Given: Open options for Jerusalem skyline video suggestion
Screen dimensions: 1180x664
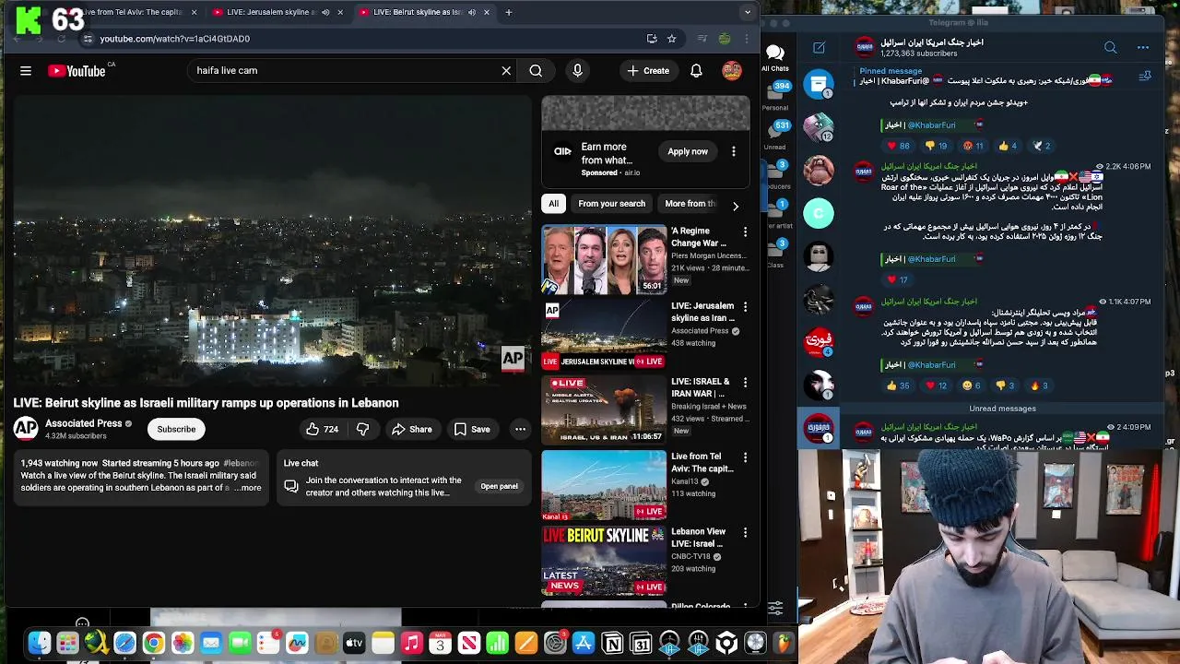Looking at the screenshot, I should pyautogui.click(x=745, y=307).
